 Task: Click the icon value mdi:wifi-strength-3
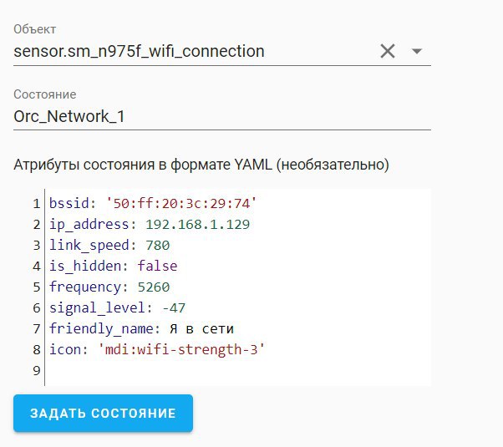point(181,349)
